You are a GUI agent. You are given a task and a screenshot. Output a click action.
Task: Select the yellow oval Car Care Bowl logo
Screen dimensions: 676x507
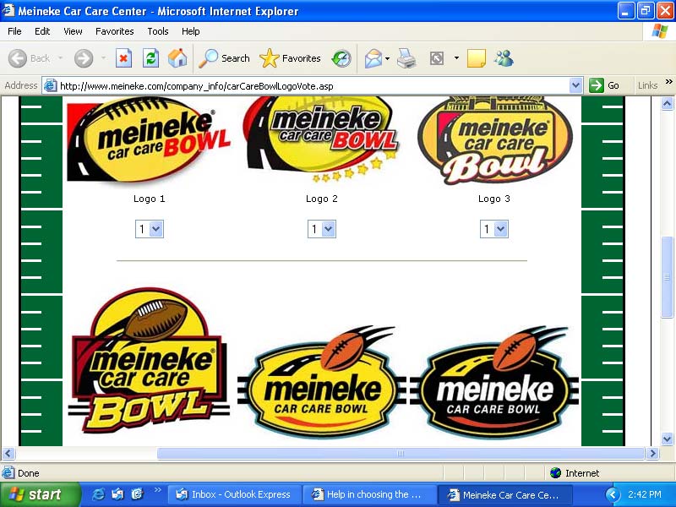[322, 383]
